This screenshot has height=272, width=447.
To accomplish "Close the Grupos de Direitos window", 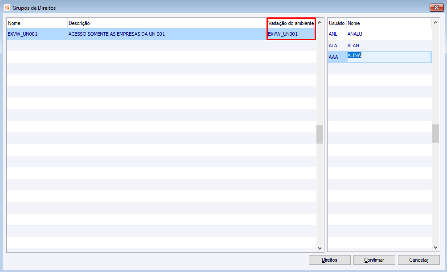I will pyautogui.click(x=436, y=8).
